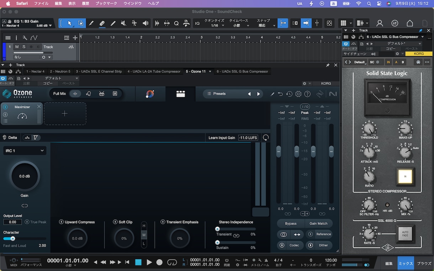Toggle the Soft Clip power button
This screenshot has width=434, height=271.
(x=115, y=222)
